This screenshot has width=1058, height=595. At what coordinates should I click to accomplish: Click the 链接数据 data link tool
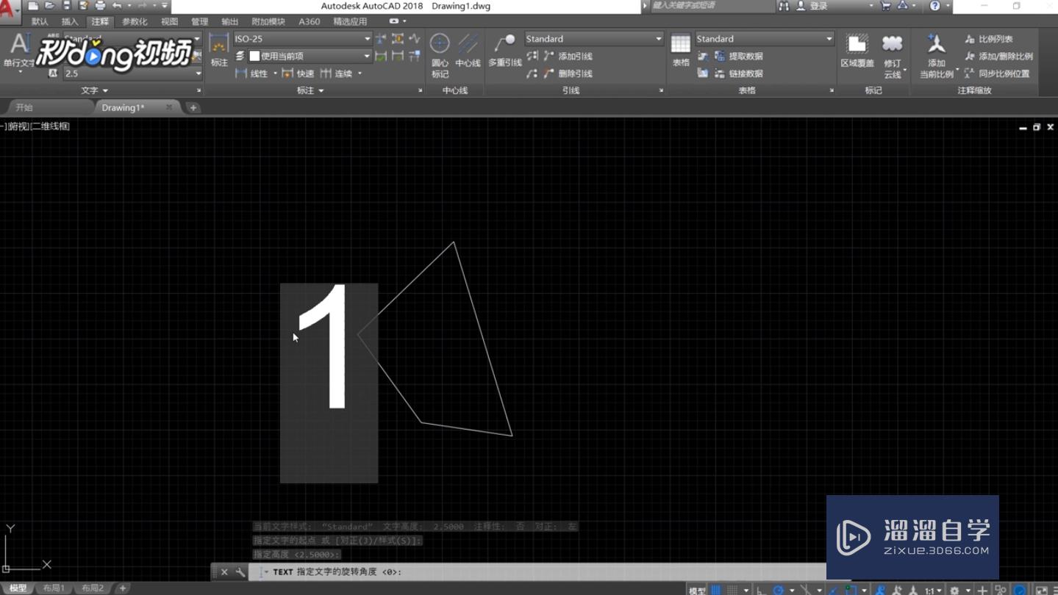739,73
